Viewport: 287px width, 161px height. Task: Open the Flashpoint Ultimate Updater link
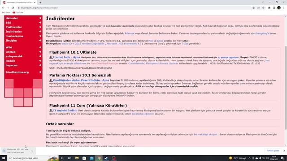click(x=162, y=64)
